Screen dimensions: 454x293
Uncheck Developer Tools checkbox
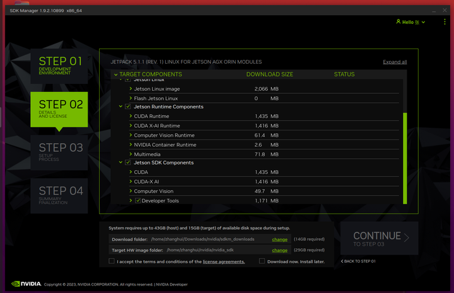tap(138, 200)
